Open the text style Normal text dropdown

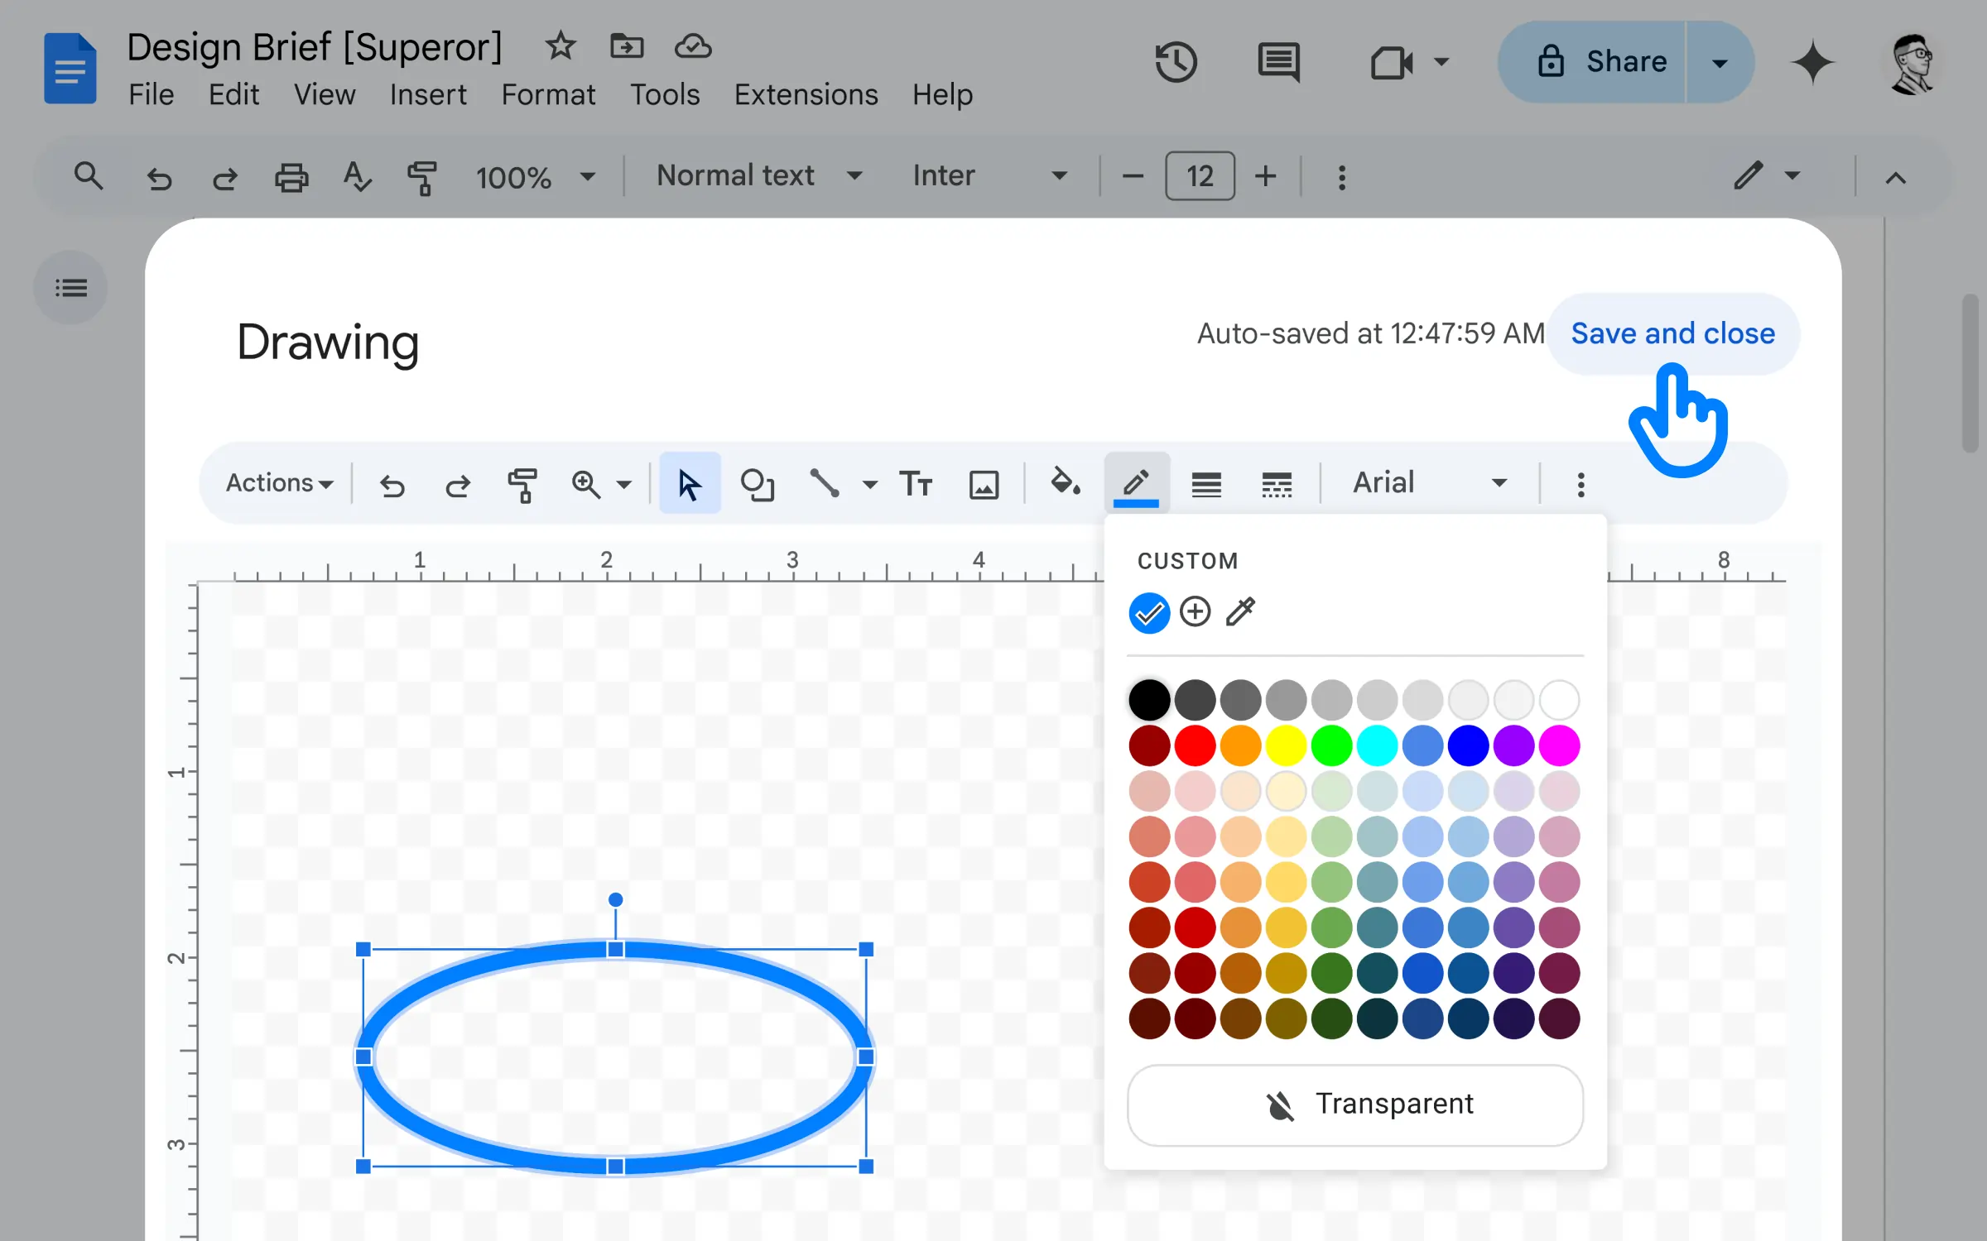(x=757, y=175)
